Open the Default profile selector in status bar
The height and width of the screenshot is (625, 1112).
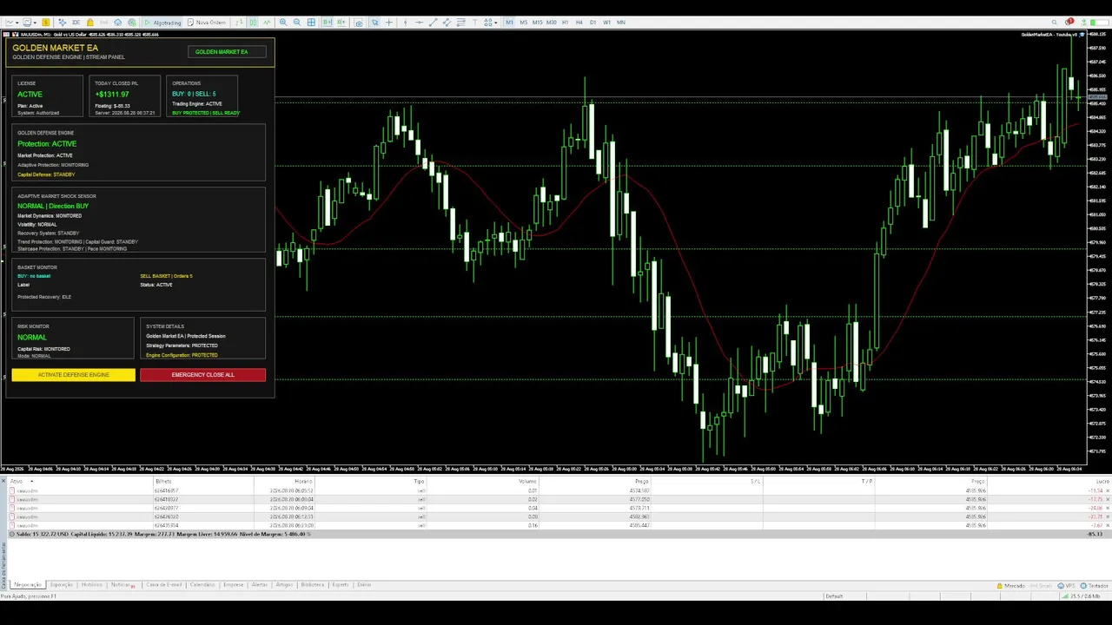(x=834, y=596)
